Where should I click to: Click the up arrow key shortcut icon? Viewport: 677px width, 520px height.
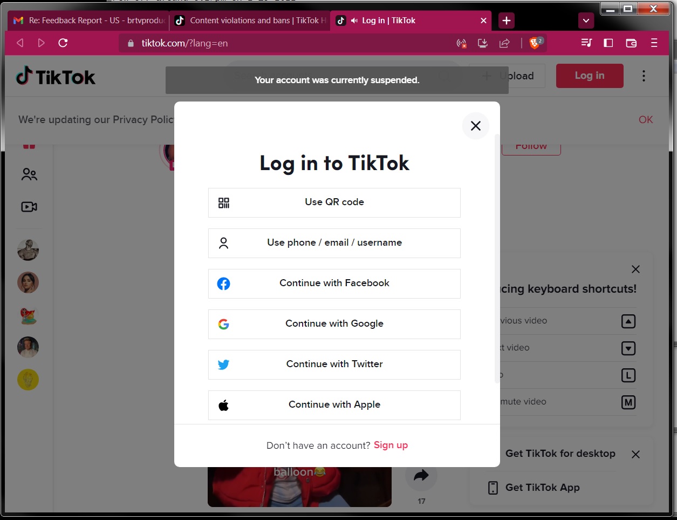(628, 321)
